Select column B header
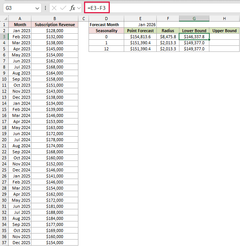The width and height of the screenshot is (240, 246). (55, 19)
